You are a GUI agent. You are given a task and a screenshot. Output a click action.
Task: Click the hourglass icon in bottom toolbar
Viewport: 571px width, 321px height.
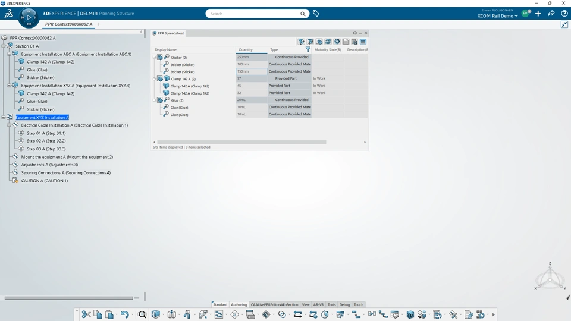[x=234, y=314]
